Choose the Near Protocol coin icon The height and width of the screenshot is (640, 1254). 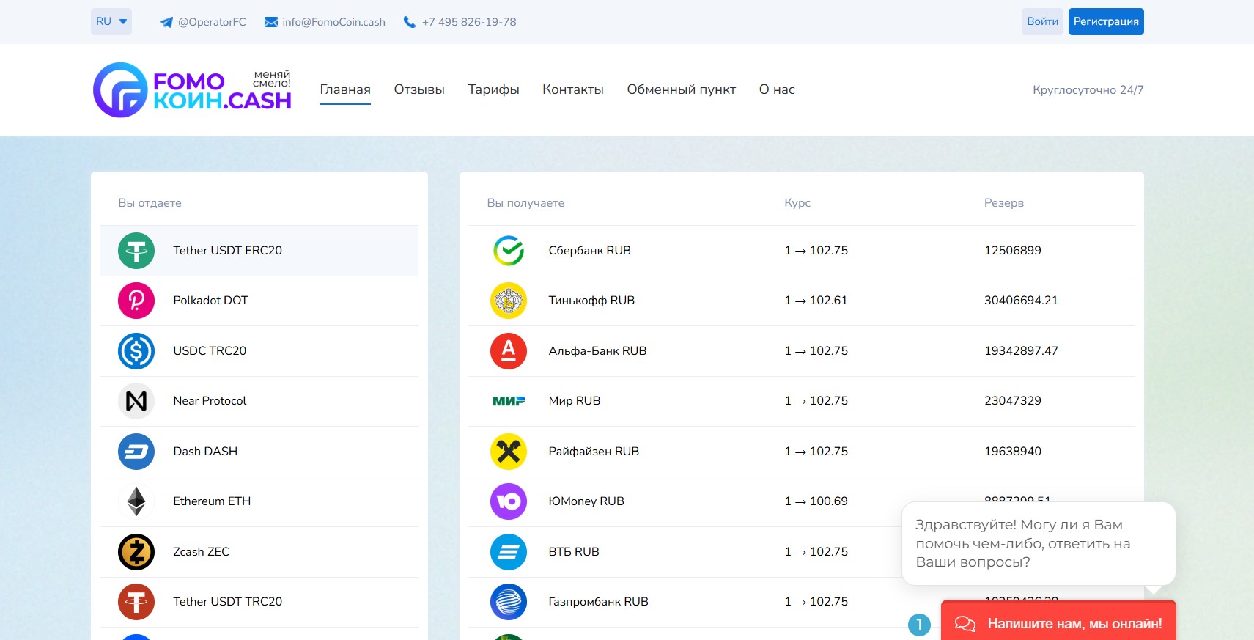136,401
